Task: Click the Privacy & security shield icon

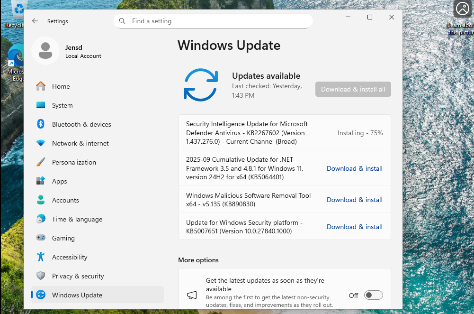Action: [x=41, y=276]
